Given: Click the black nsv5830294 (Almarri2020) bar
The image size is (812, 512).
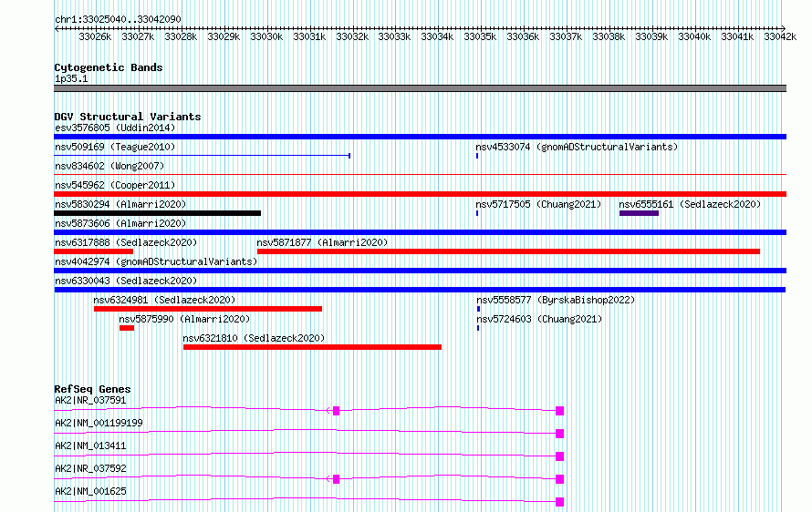Looking at the screenshot, I should (158, 213).
